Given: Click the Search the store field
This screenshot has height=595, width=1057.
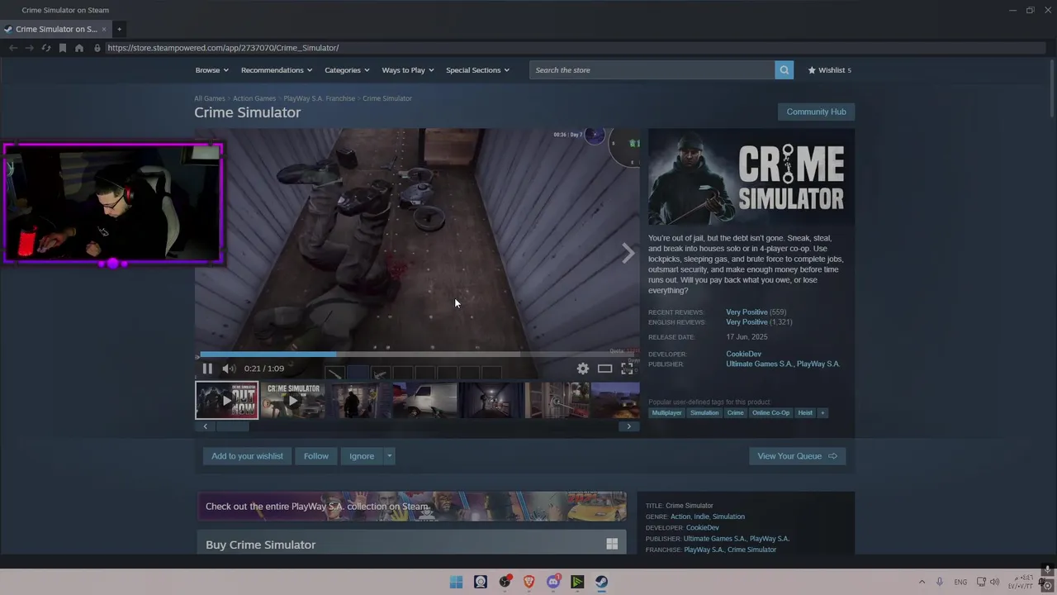Looking at the screenshot, I should (652, 70).
